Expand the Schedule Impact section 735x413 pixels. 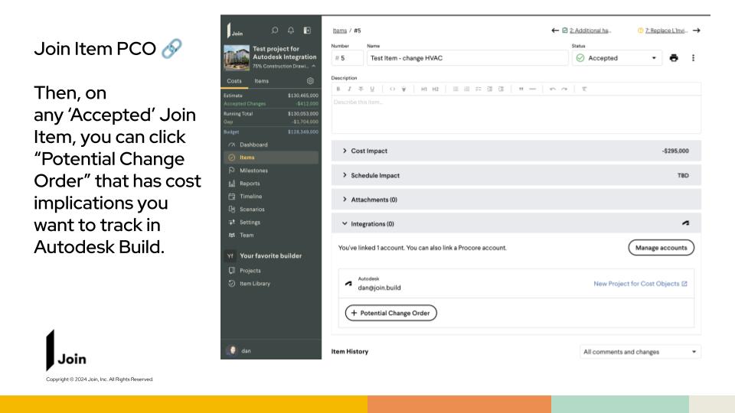pos(516,175)
